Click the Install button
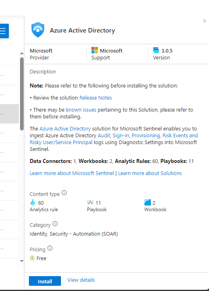The width and height of the screenshot is (209, 291). [x=45, y=281]
